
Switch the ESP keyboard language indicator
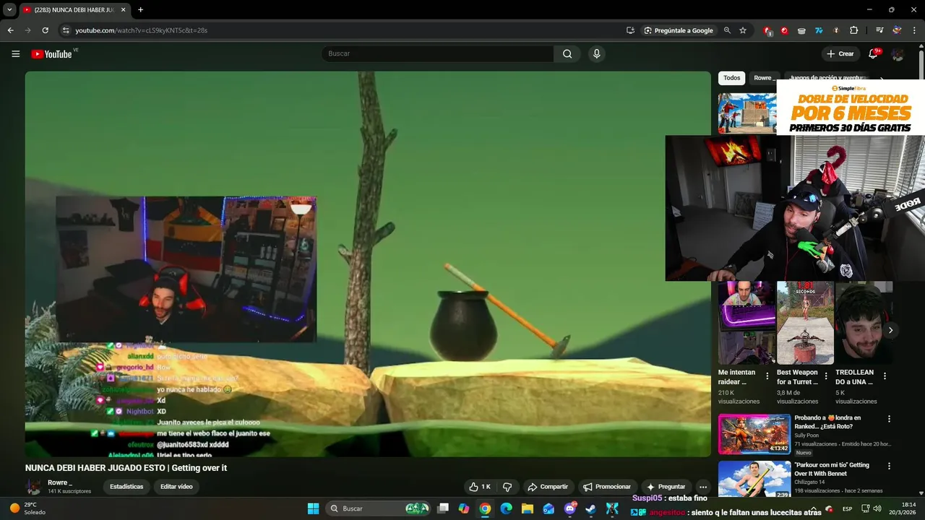click(847, 508)
